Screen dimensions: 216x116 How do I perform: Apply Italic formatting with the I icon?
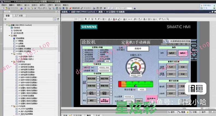(89, 19)
